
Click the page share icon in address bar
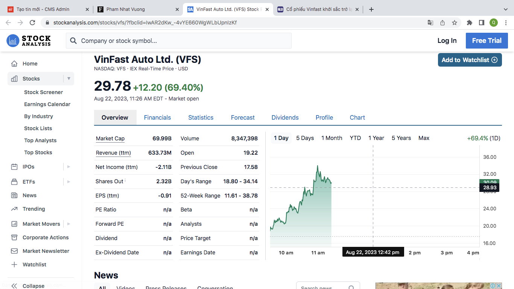point(443,23)
